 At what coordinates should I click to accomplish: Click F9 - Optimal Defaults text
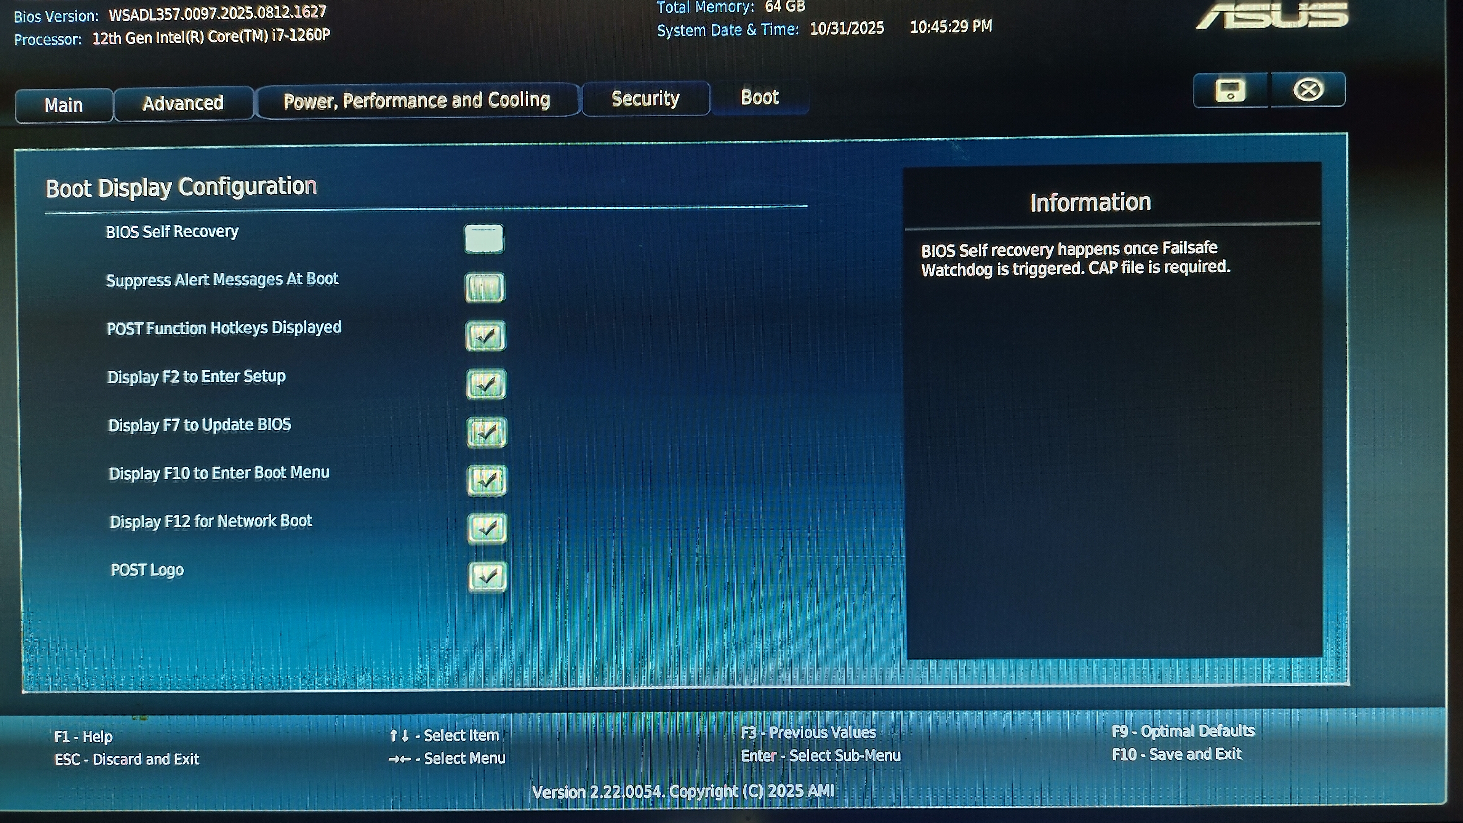(x=1183, y=731)
